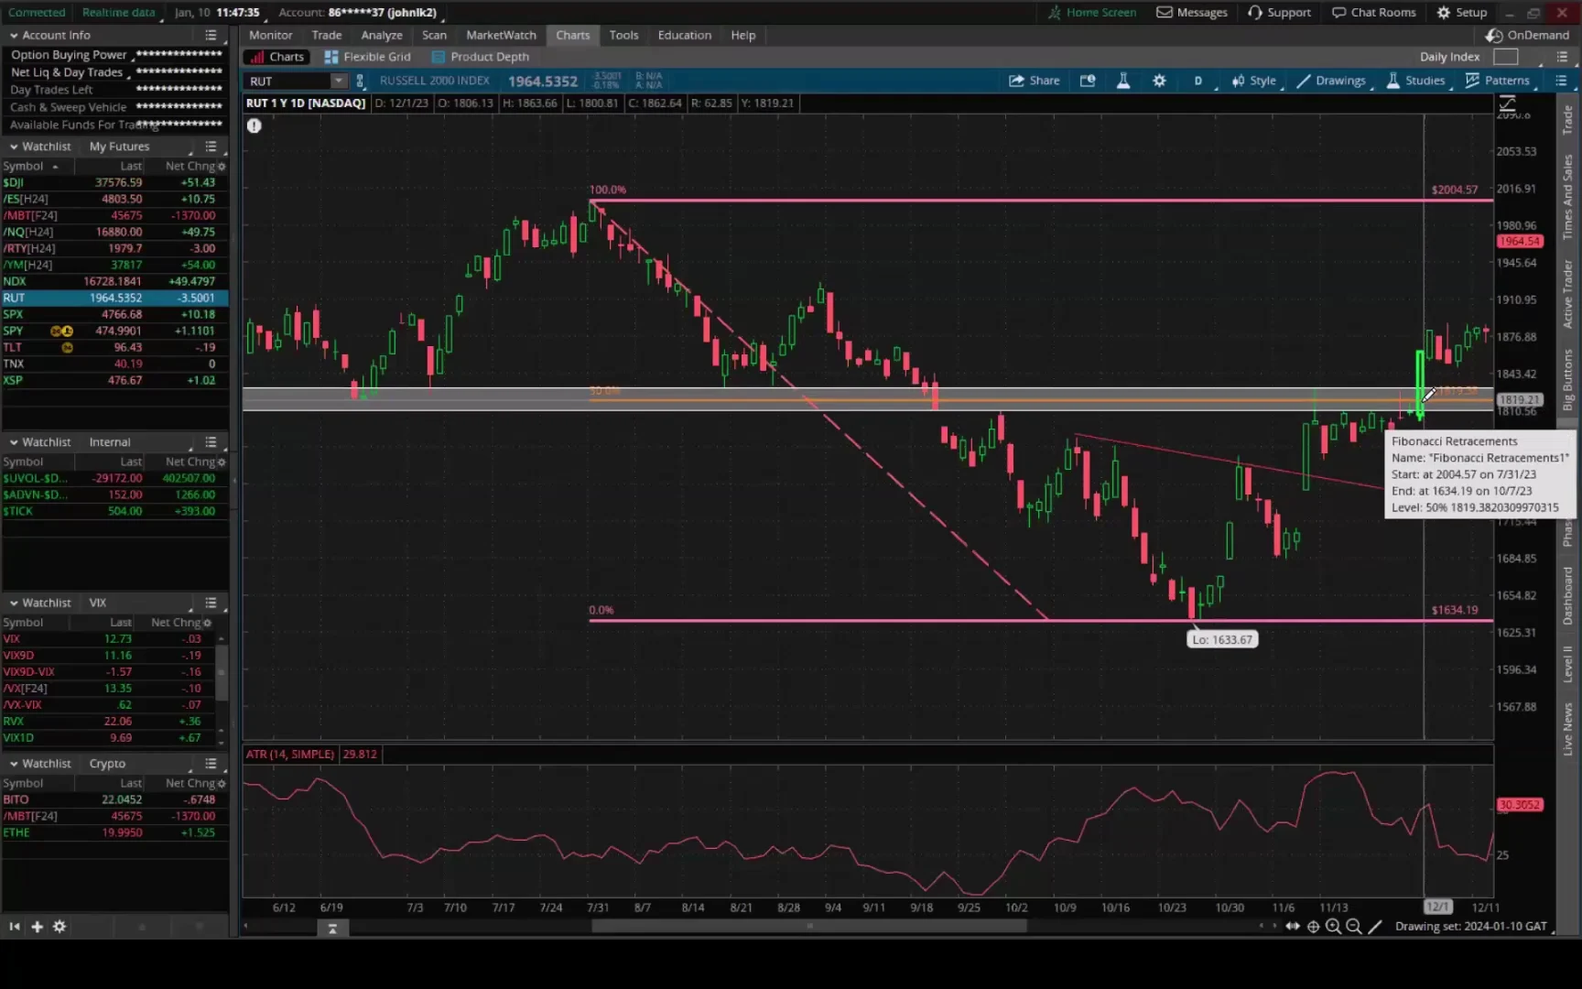This screenshot has width=1582, height=989.
Task: Click the crosshair pan icon
Action: 1313,927
